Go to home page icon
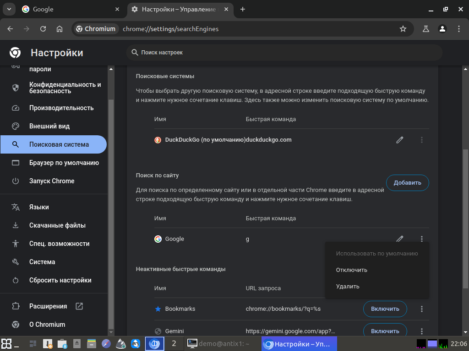Viewport: 469px width, 351px height. tap(60, 29)
